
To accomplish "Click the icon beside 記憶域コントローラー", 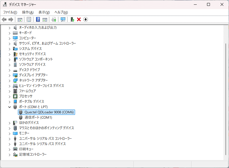I will 15,154.
